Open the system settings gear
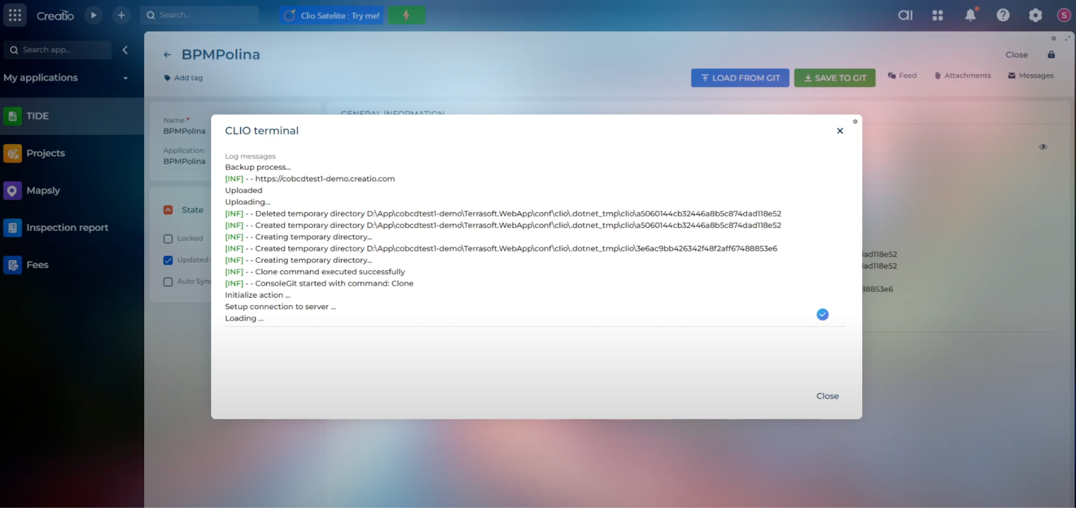The image size is (1076, 508). [x=1036, y=15]
